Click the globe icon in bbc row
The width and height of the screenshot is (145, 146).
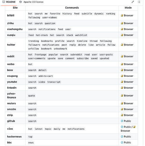pos(122,142)
